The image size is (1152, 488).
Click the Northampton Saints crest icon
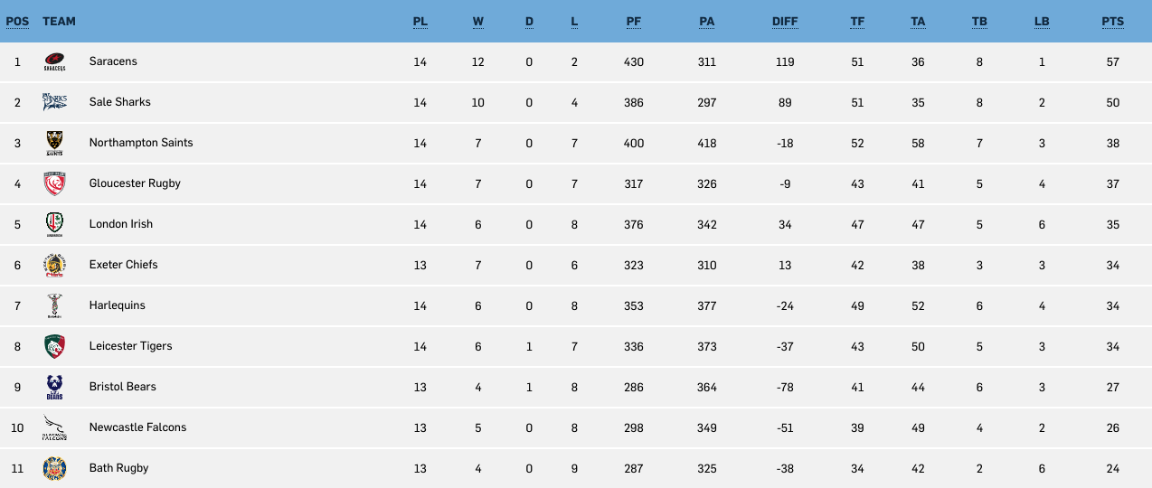(x=55, y=144)
